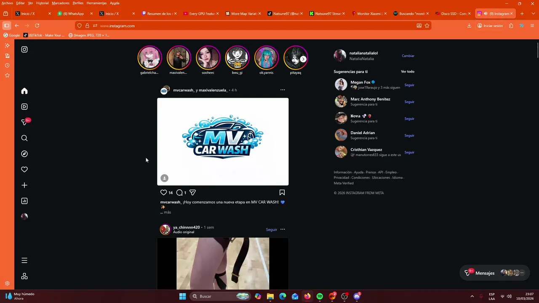Viewport: 539px width, 303px height.
Task: Open Reels from Instagram sidebar
Action: 24,107
